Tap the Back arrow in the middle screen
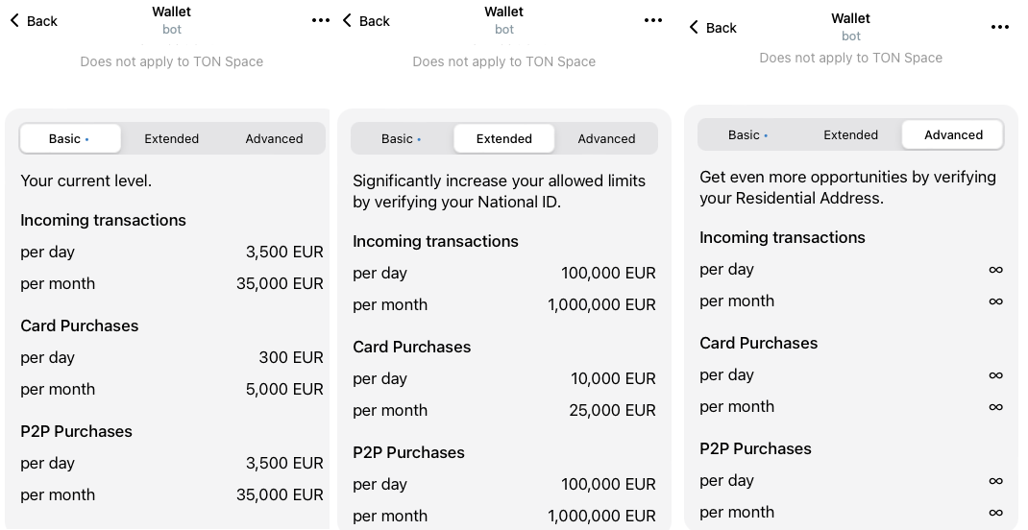The height and width of the screenshot is (530, 1028). (x=366, y=21)
